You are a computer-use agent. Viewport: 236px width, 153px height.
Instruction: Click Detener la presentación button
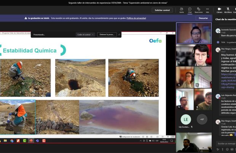point(107,35)
